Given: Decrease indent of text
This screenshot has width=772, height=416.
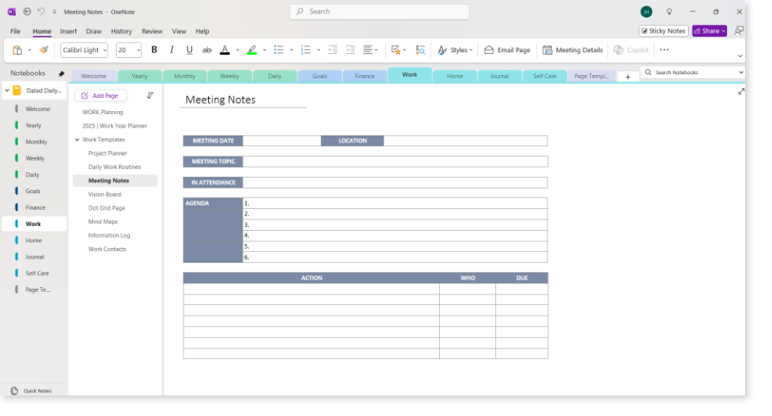Looking at the screenshot, I should (x=333, y=50).
